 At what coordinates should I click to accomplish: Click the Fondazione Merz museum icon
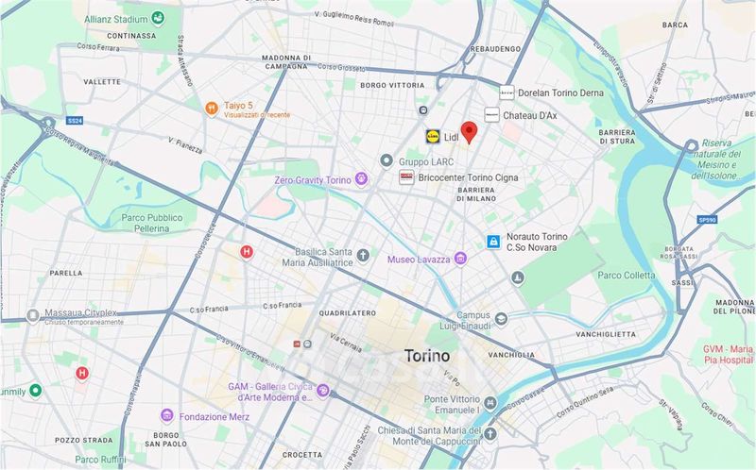[167, 415]
